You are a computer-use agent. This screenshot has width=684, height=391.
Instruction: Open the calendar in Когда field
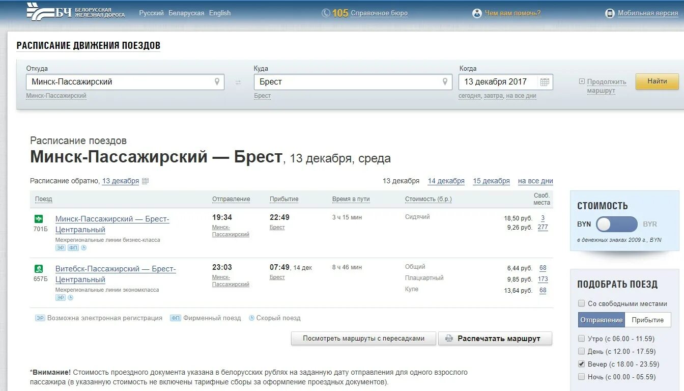coord(545,82)
